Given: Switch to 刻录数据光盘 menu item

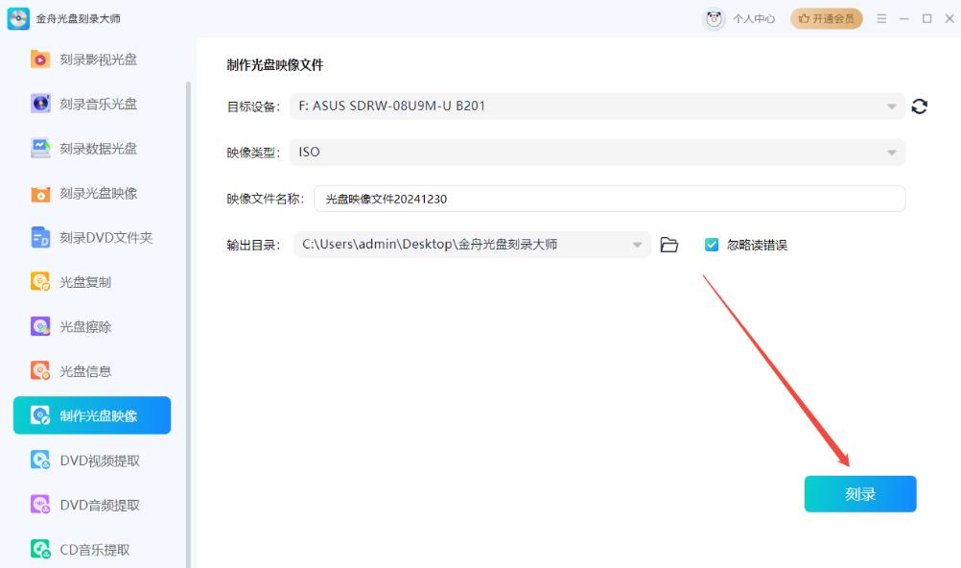Looking at the screenshot, I should point(98,149).
